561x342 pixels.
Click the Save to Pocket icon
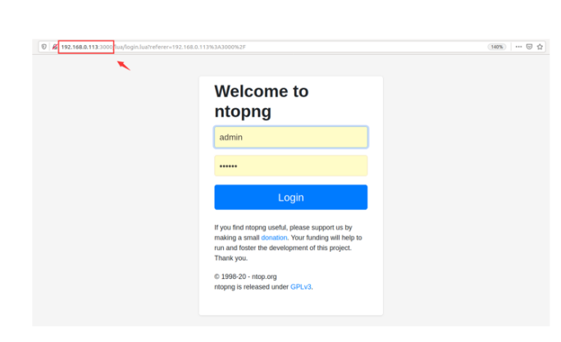(x=529, y=47)
